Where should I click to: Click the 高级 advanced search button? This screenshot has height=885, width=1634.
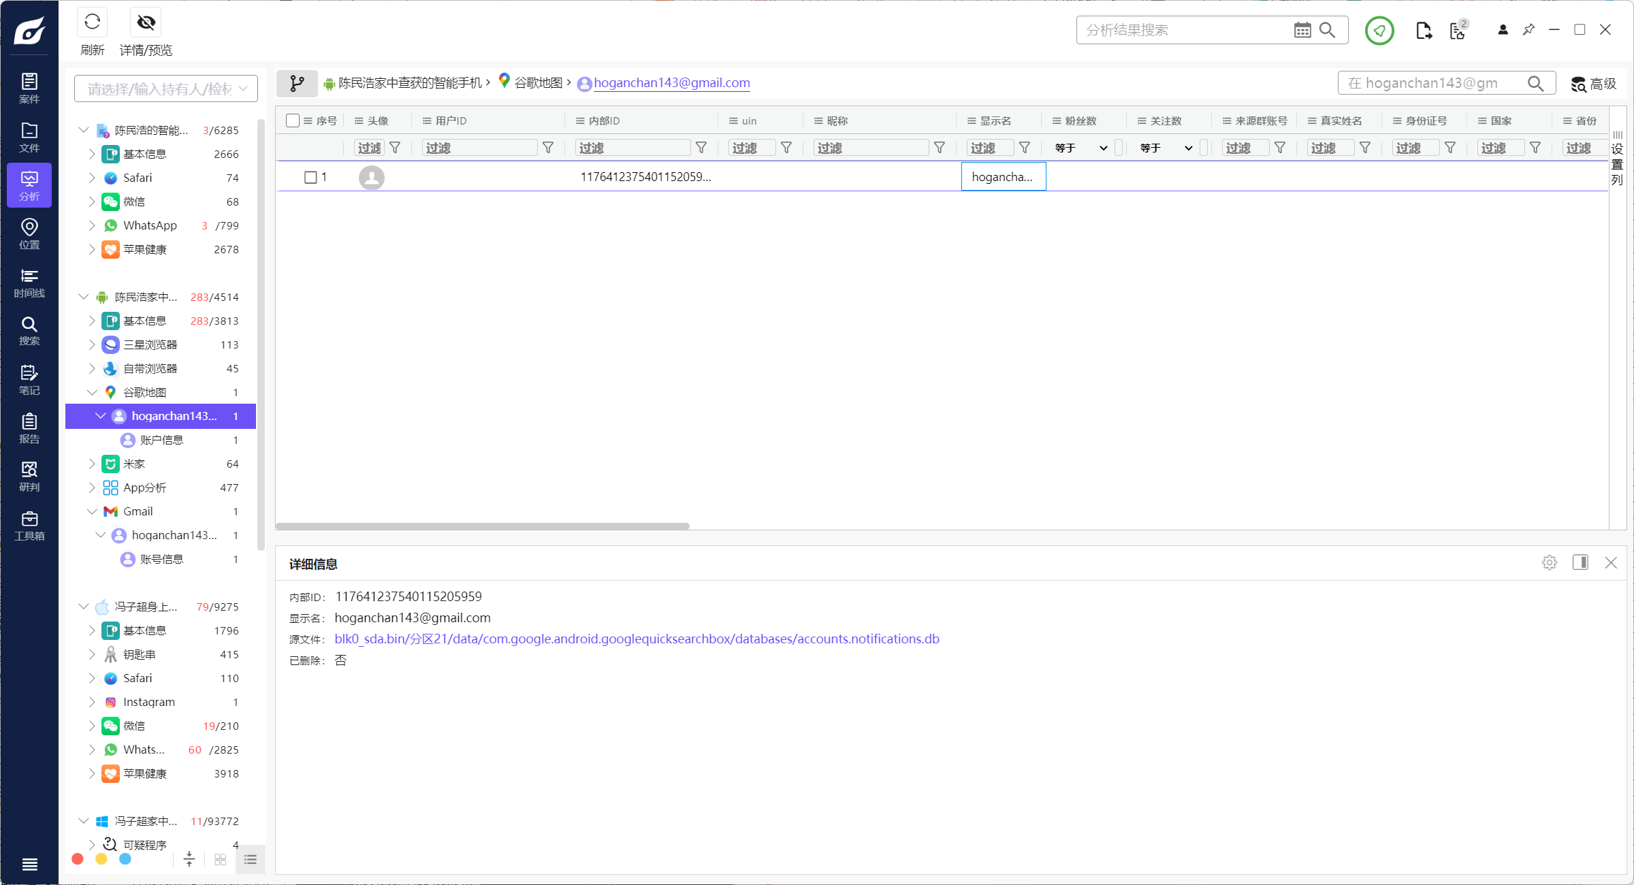[x=1594, y=83]
